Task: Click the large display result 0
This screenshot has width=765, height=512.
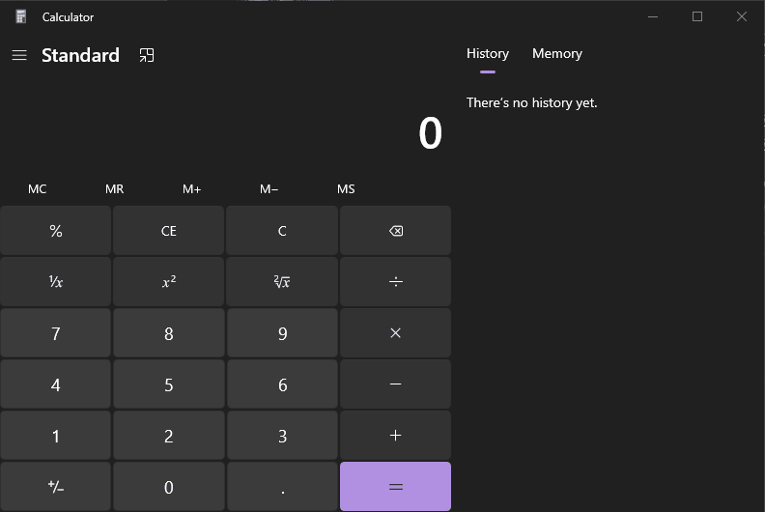Action: coord(431,133)
